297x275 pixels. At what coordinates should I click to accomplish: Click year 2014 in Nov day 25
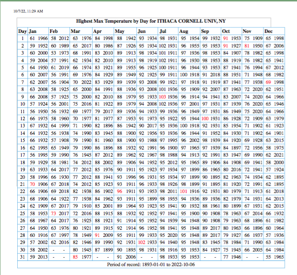click(258, 213)
